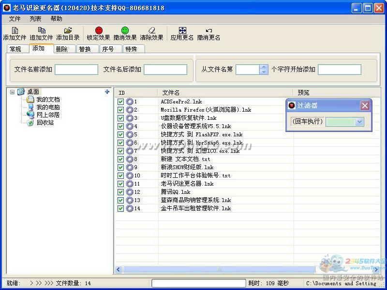The height and width of the screenshot is (290, 387).
Task: Open the File (文件) menu
Action: pos(15,19)
